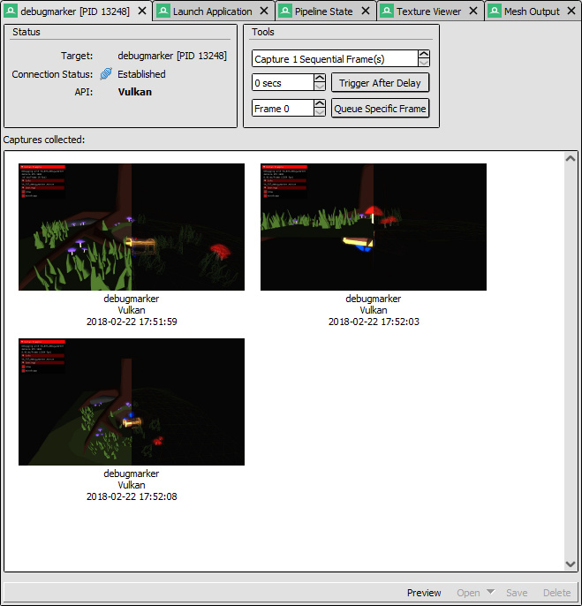
Task: Switch to the debugmarker [PID 13248] tab
Action: click(x=75, y=11)
